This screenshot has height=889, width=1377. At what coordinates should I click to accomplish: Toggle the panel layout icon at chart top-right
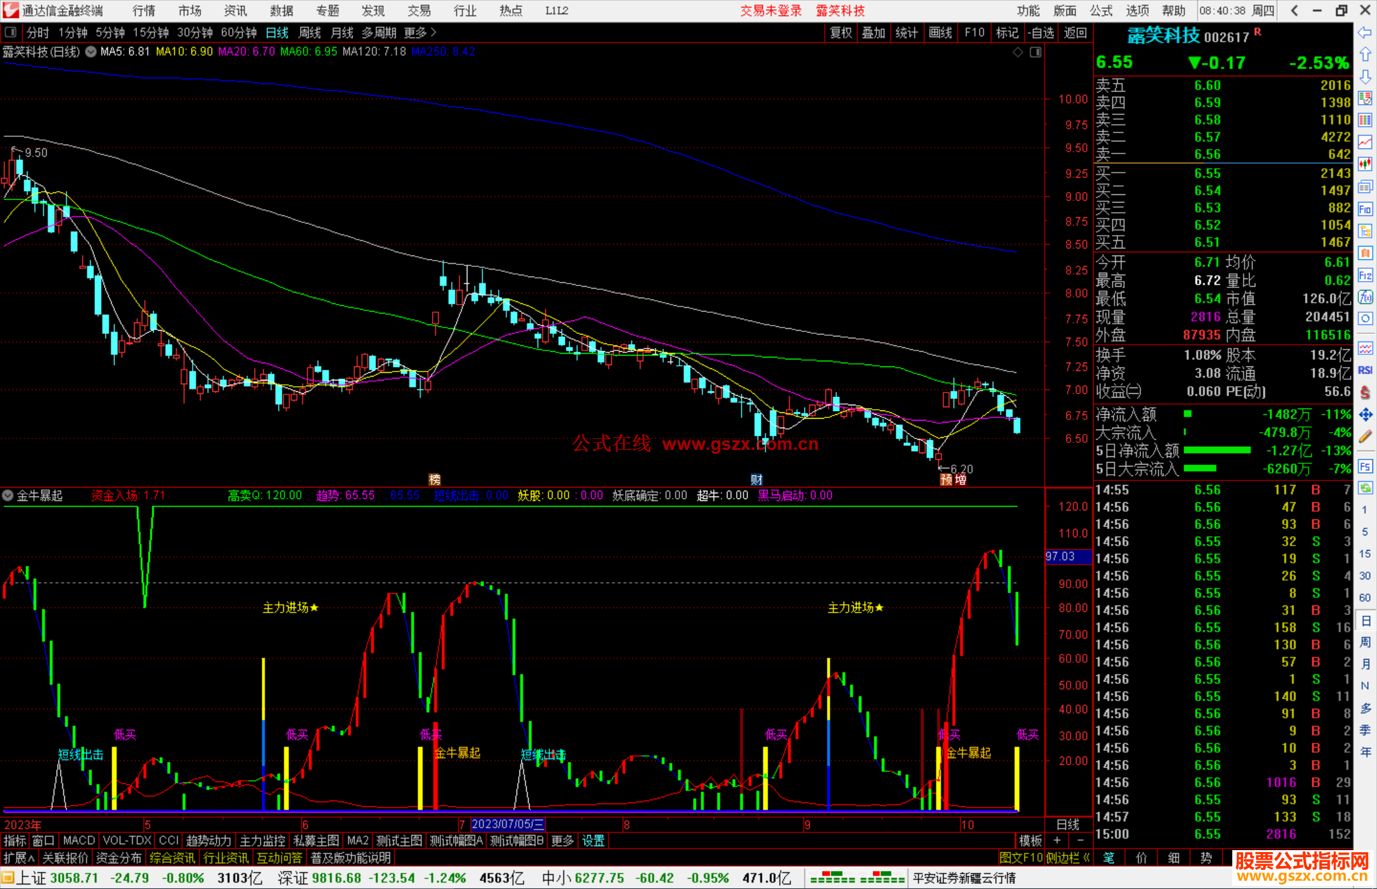click(x=1035, y=52)
